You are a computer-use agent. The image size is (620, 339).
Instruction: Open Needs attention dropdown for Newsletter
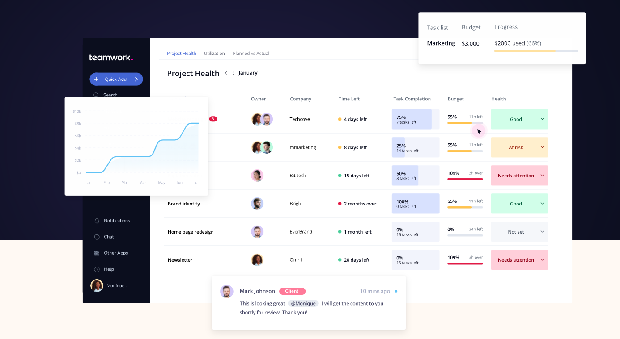(x=519, y=260)
